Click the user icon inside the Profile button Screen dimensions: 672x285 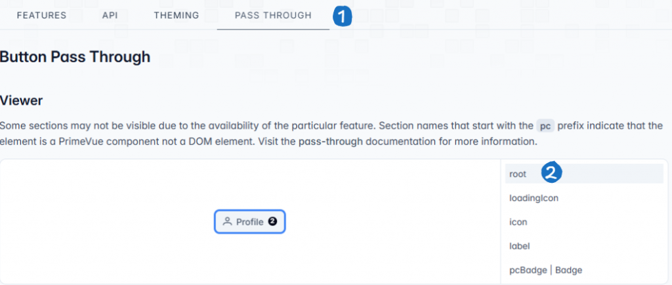pyautogui.click(x=227, y=222)
